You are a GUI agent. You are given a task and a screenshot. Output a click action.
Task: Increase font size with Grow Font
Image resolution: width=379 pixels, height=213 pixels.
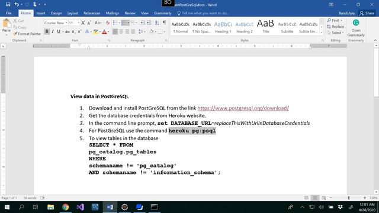(83, 23)
